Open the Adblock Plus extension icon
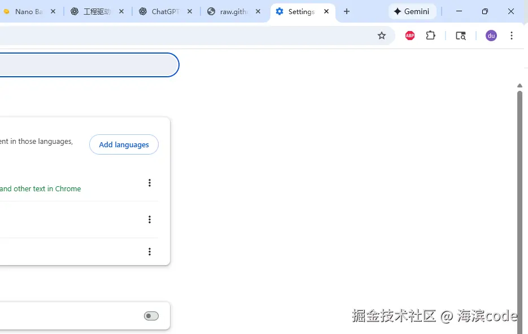The width and height of the screenshot is (528, 334). (x=409, y=35)
